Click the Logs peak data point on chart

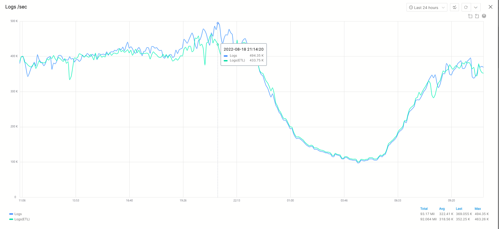click(x=218, y=23)
